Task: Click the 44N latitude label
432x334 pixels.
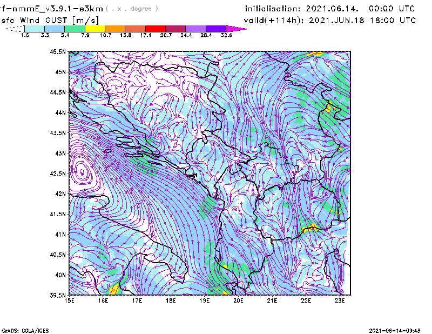Action: (x=60, y=112)
